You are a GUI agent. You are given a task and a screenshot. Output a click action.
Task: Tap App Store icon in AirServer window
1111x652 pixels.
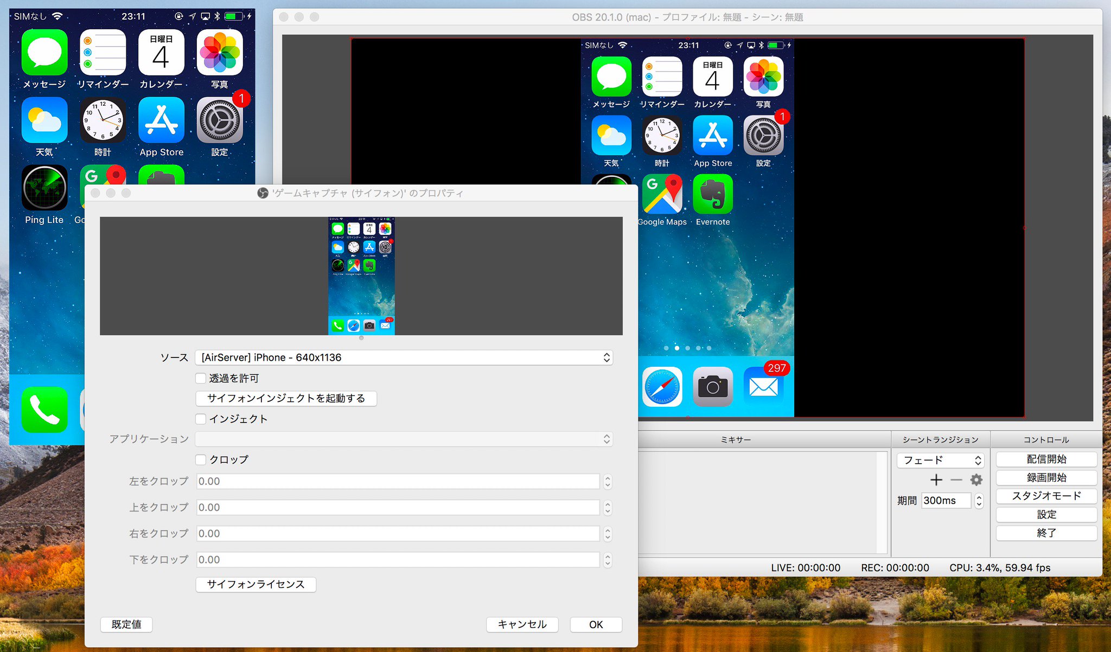pos(161,120)
